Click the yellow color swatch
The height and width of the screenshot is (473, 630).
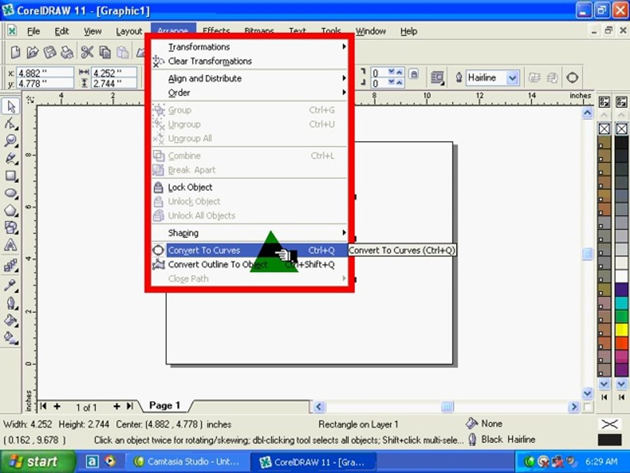(x=621, y=329)
